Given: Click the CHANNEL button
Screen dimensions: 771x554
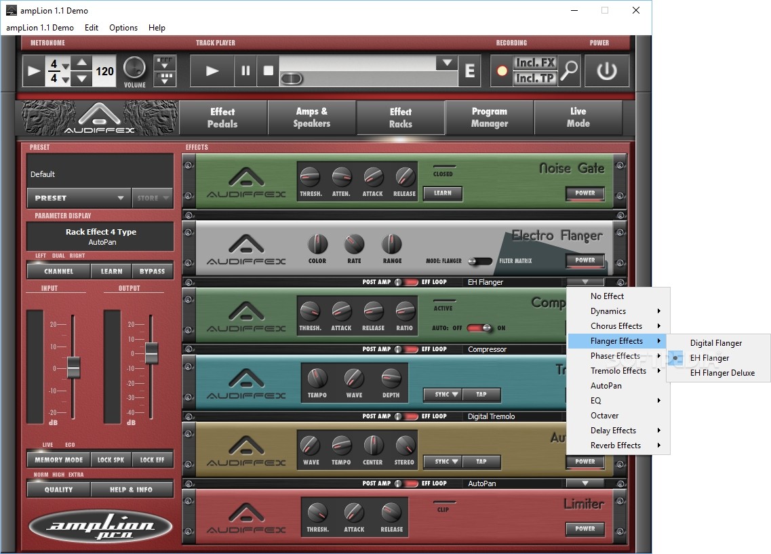Looking at the screenshot, I should [58, 271].
